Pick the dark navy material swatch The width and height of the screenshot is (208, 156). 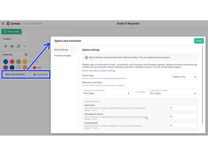(x=12, y=67)
